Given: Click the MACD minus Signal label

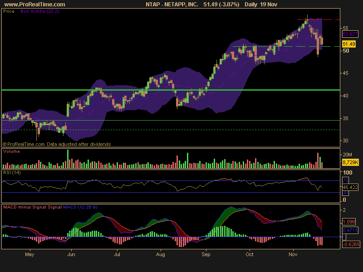Looking at the screenshot, I should pyautogui.click(x=25, y=207).
